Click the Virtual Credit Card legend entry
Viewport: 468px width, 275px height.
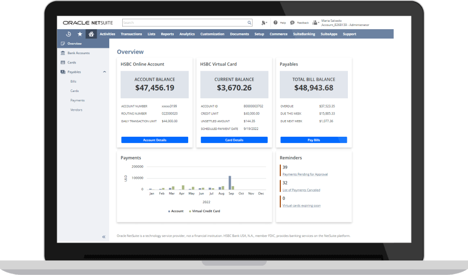pyautogui.click(x=204, y=211)
